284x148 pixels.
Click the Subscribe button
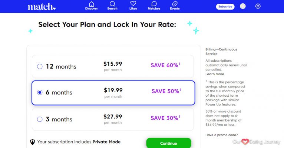tap(225, 7)
